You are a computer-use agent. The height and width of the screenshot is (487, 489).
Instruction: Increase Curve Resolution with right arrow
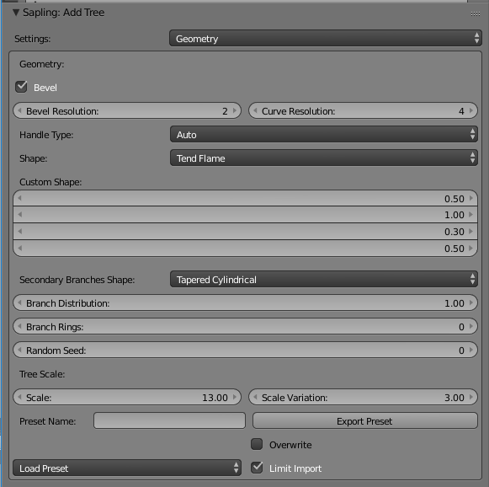point(471,110)
